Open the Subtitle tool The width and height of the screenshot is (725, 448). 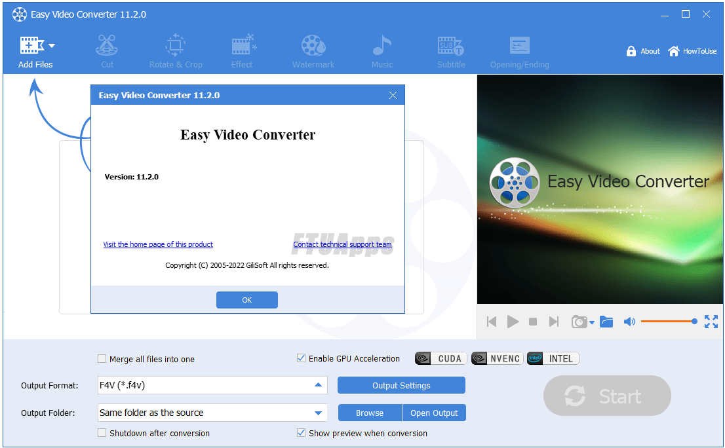(451, 52)
